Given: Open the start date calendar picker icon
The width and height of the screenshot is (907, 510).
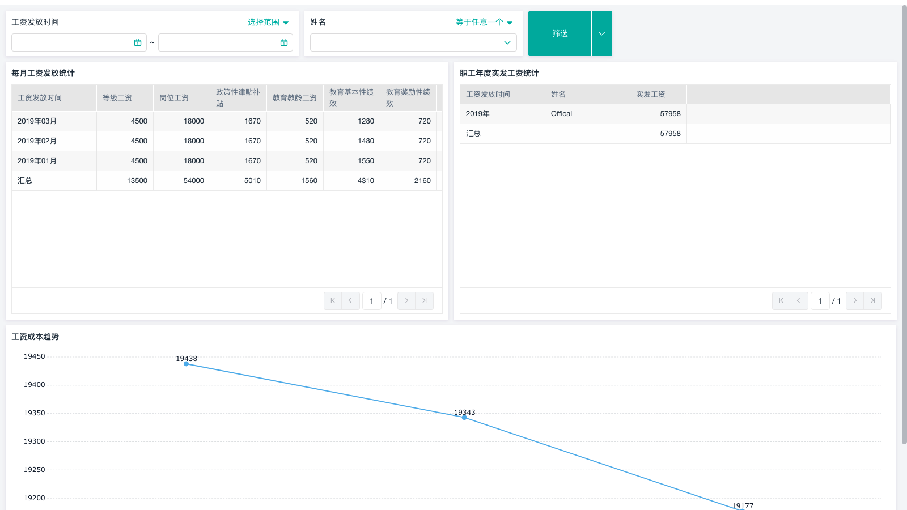Looking at the screenshot, I should coord(138,42).
